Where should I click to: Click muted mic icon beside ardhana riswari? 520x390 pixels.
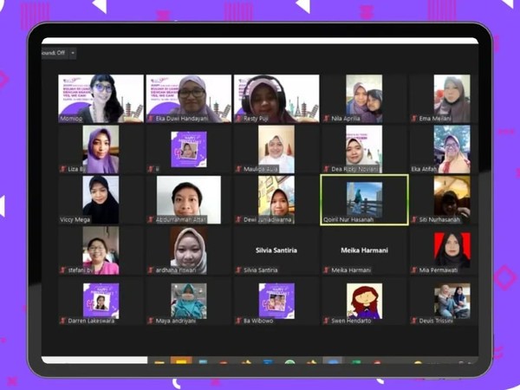151,270
